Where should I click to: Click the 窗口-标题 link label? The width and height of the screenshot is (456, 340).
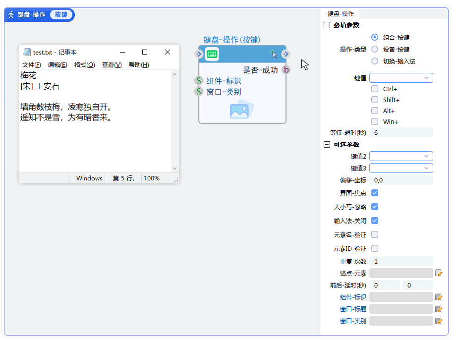click(x=353, y=309)
